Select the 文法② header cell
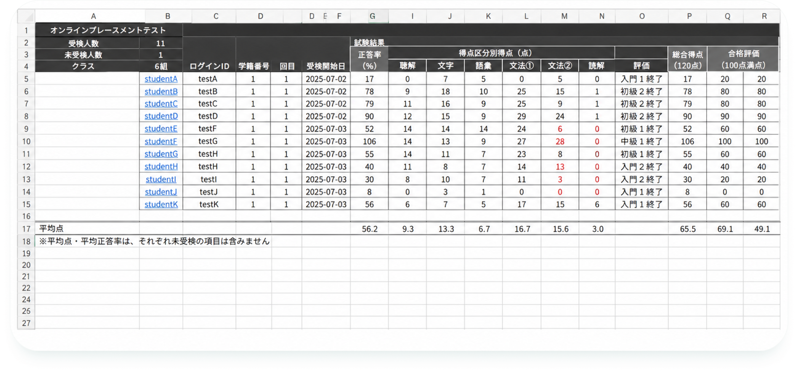This screenshot has width=798, height=374. point(560,66)
